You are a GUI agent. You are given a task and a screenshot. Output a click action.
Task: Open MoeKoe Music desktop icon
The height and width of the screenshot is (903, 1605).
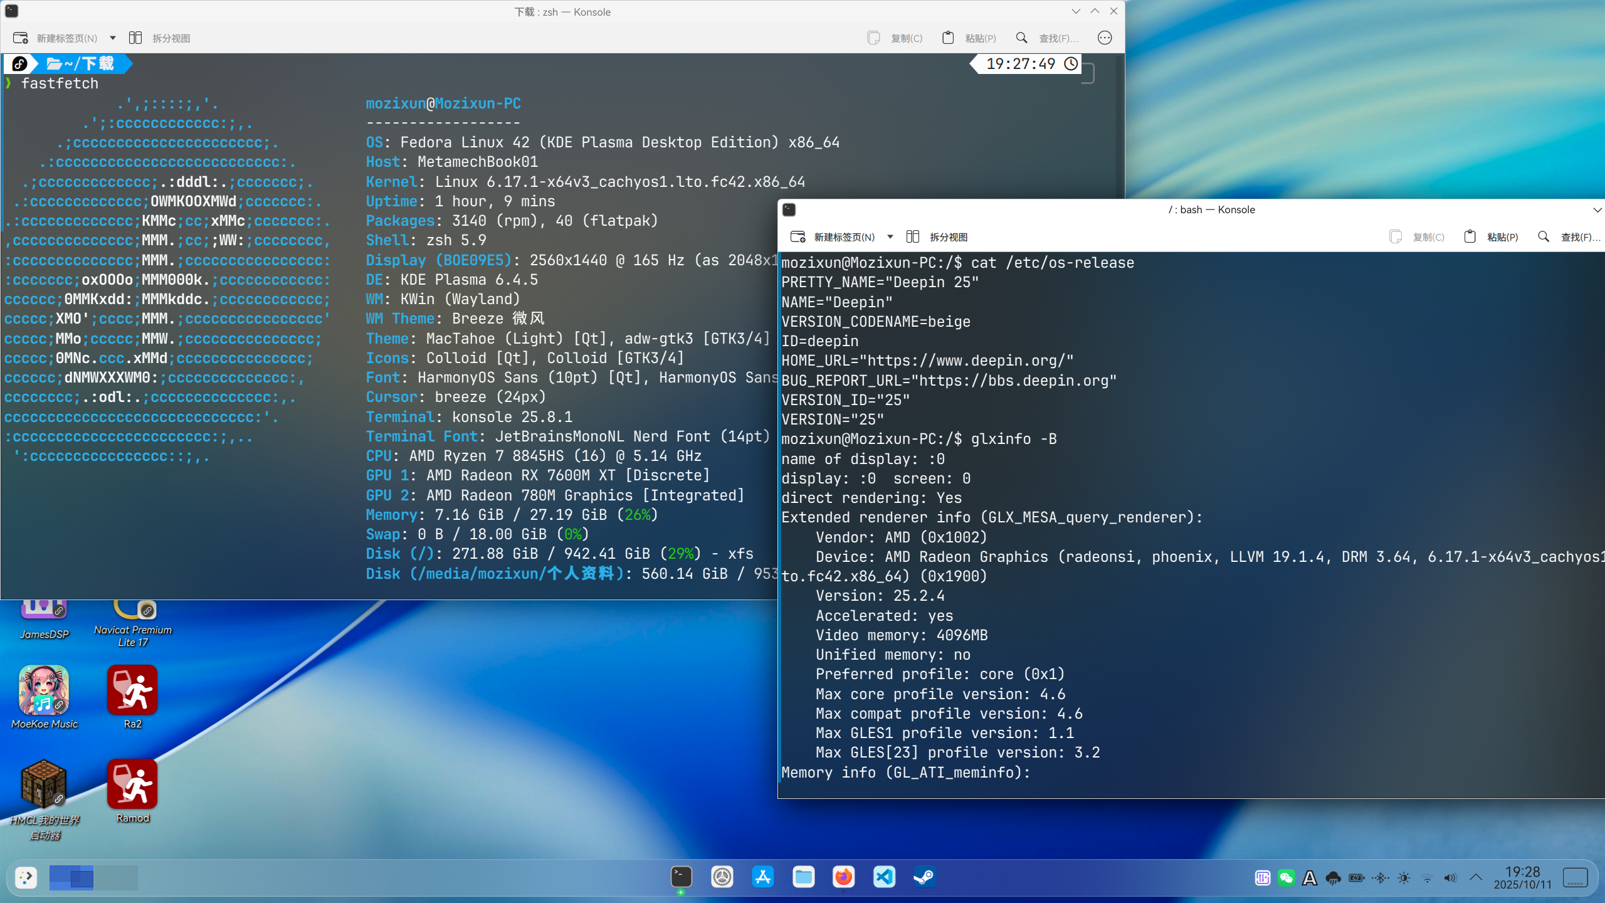[44, 697]
